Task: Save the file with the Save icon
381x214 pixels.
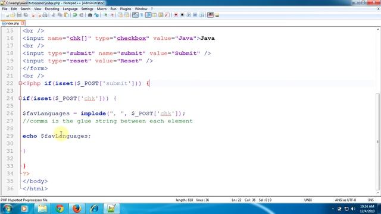Action: pyautogui.click(x=19, y=15)
